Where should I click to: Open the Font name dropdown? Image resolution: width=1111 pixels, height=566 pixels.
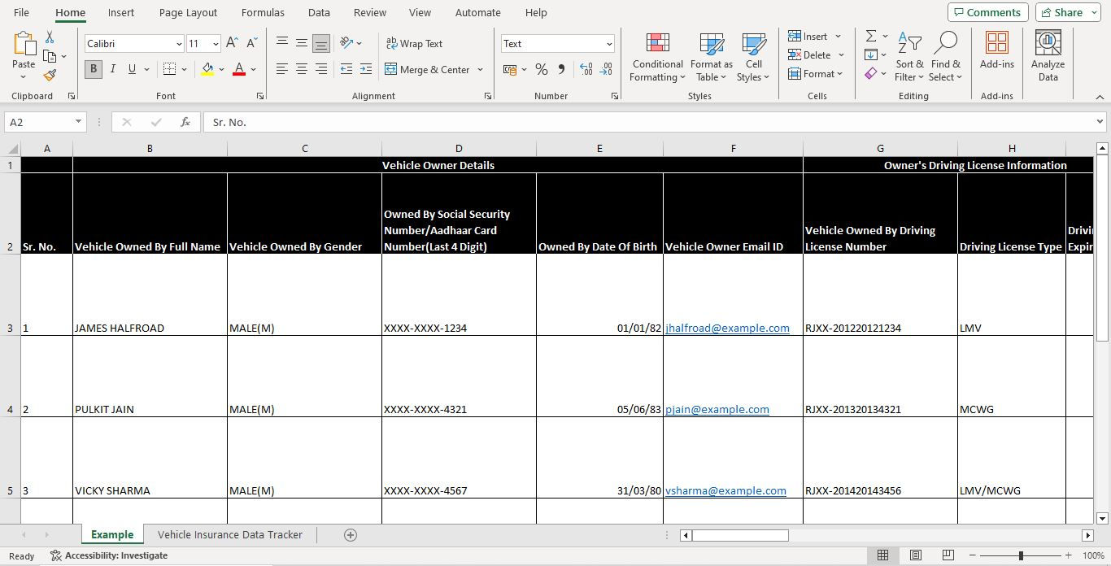[x=178, y=43]
